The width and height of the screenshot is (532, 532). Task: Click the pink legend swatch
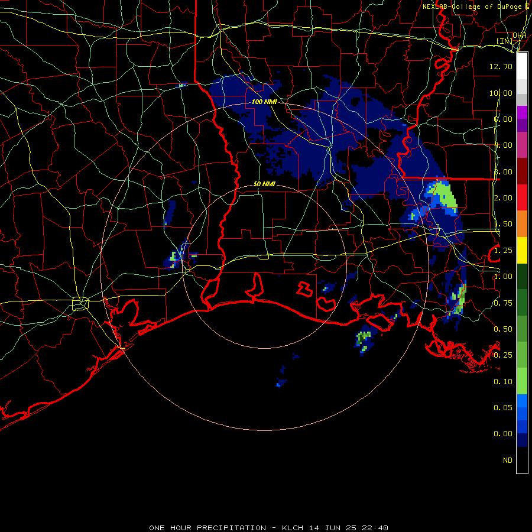coord(522,145)
